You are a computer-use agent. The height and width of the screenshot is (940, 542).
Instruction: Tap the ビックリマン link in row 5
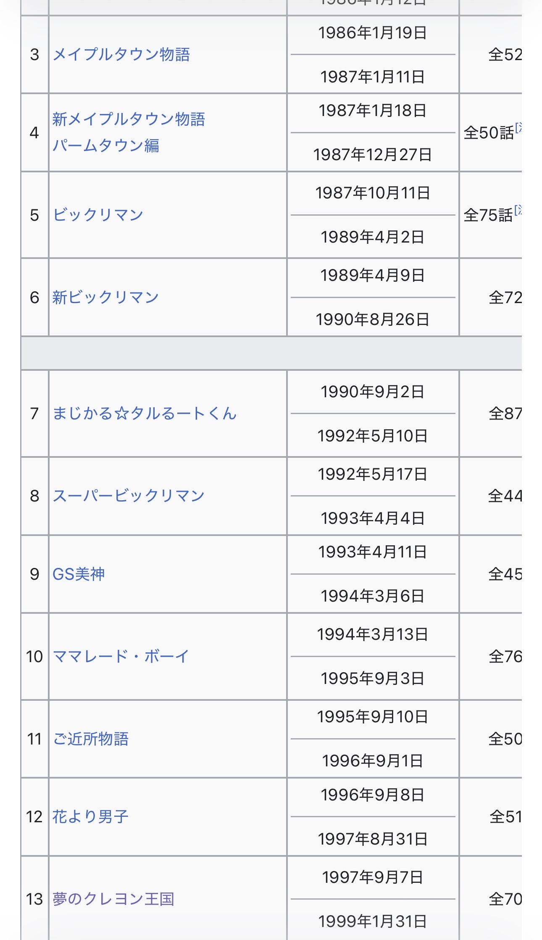point(98,215)
